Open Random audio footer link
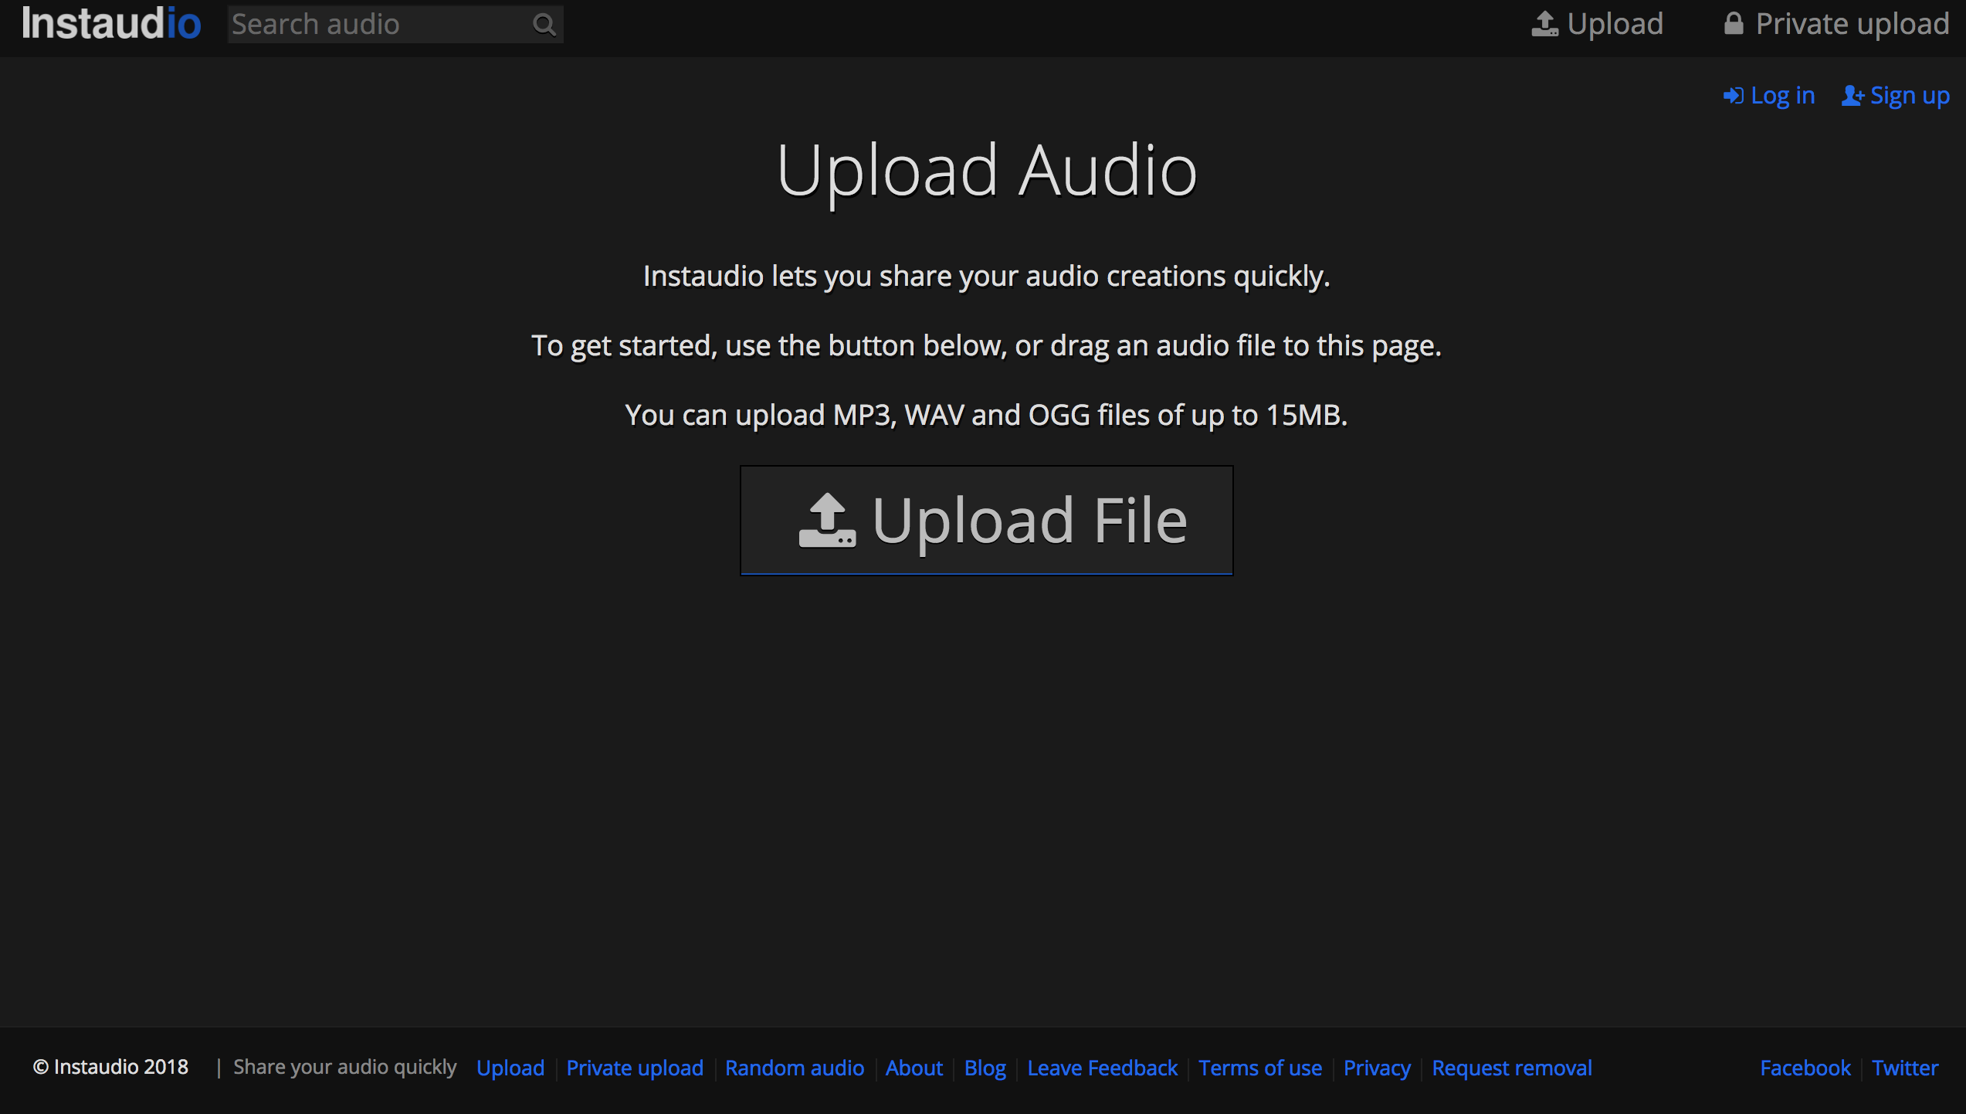 click(794, 1068)
